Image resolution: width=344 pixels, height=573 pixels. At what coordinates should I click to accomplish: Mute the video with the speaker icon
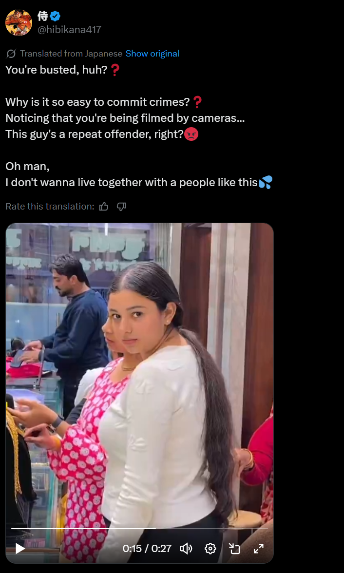(186, 549)
